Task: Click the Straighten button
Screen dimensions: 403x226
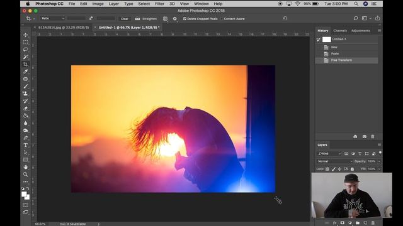Action: (x=145, y=19)
